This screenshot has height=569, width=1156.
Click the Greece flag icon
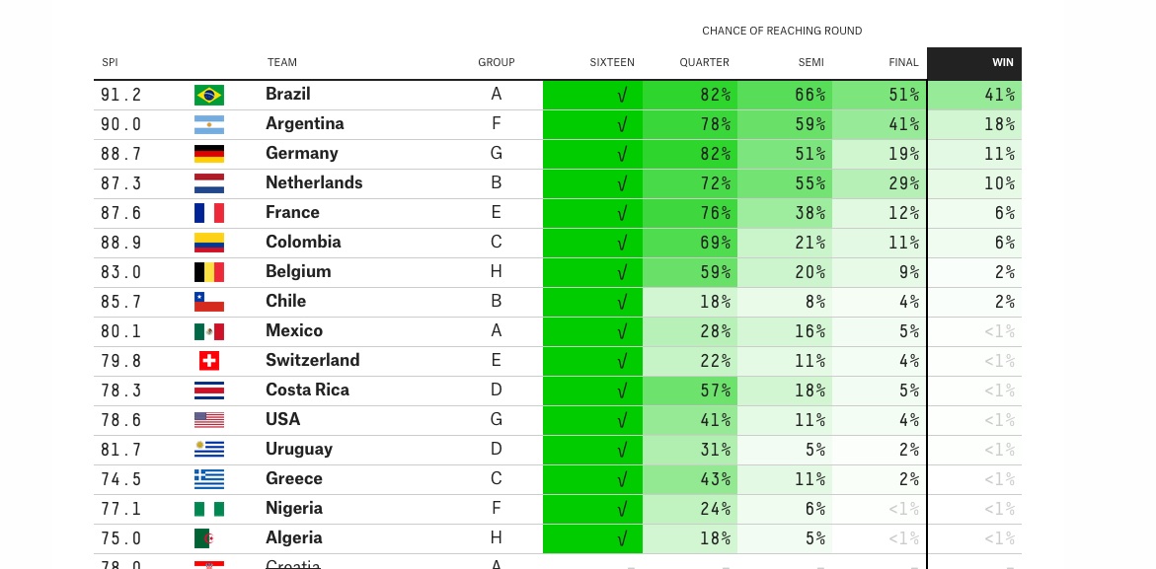208,479
